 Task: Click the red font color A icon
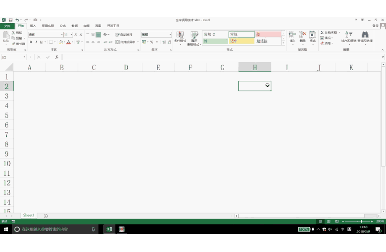tap(69, 42)
